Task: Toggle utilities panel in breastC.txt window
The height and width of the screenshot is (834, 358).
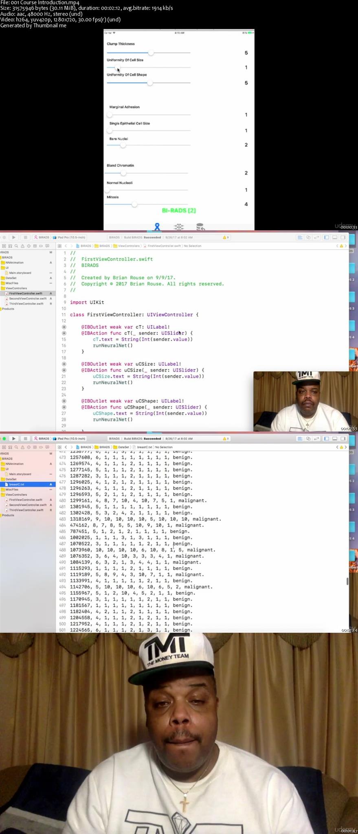Action: (x=343, y=439)
